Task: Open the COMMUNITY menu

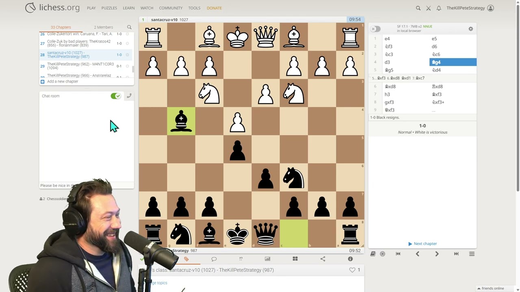Action: (171, 8)
